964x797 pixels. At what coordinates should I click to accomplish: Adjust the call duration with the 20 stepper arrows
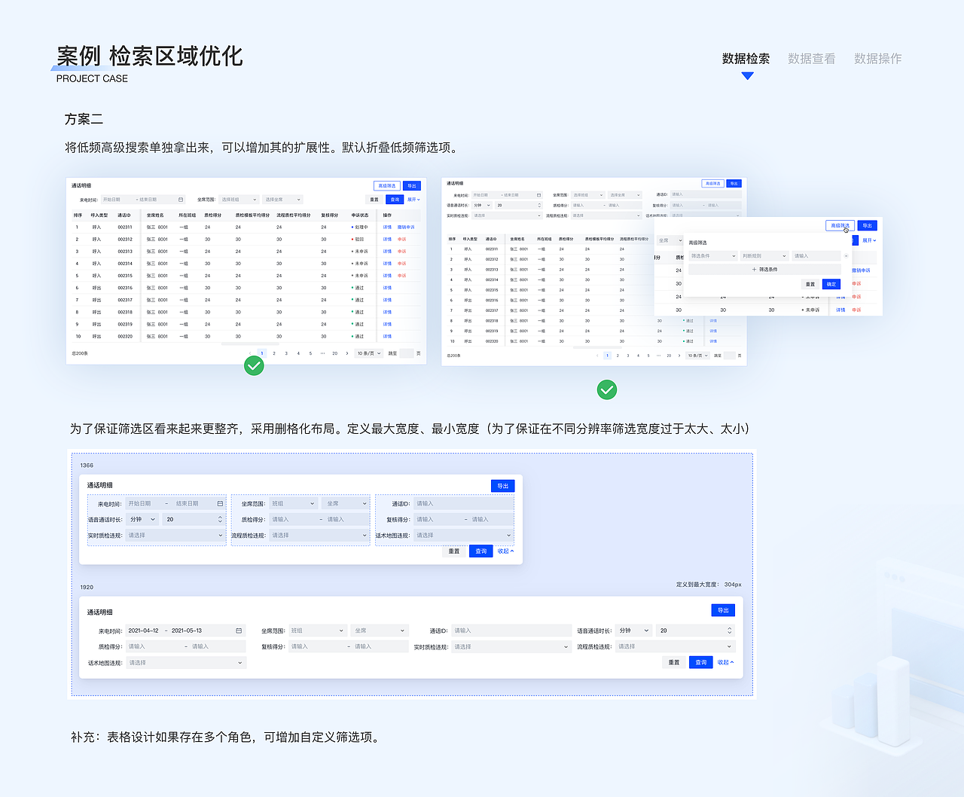219,518
